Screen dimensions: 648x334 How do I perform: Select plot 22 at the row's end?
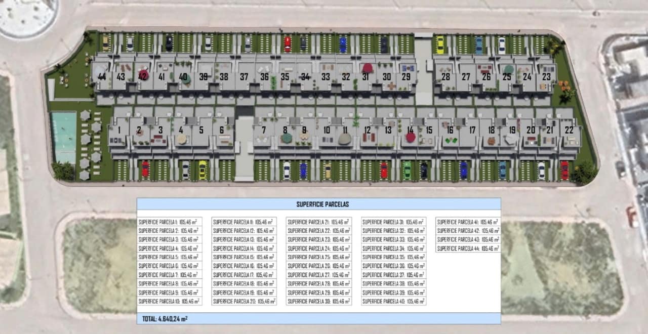click(570, 130)
